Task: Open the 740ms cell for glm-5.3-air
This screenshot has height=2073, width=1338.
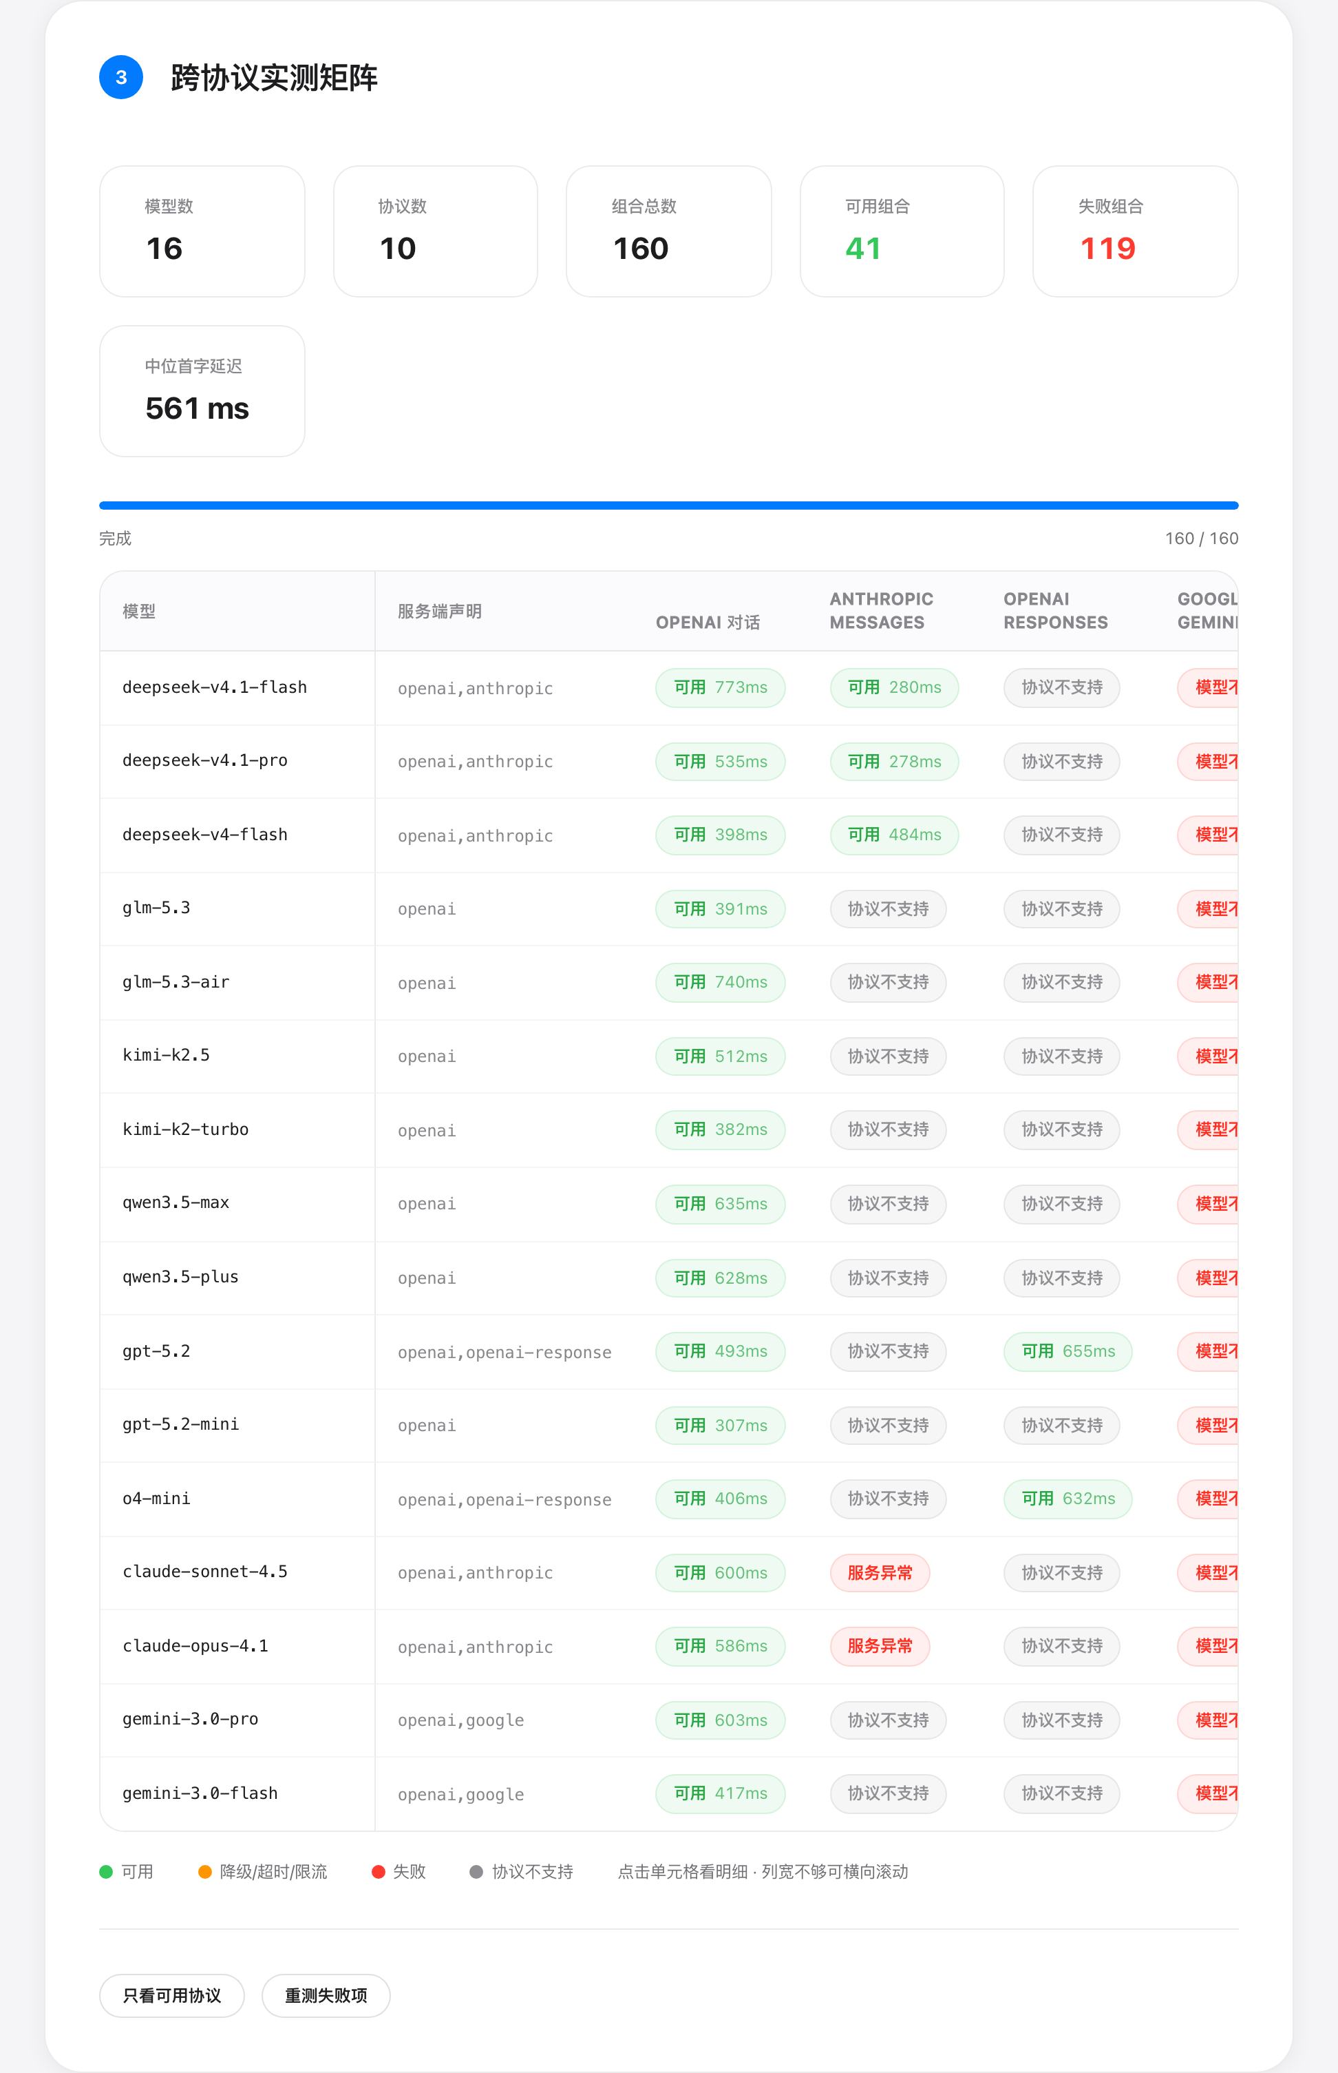Action: (x=720, y=982)
